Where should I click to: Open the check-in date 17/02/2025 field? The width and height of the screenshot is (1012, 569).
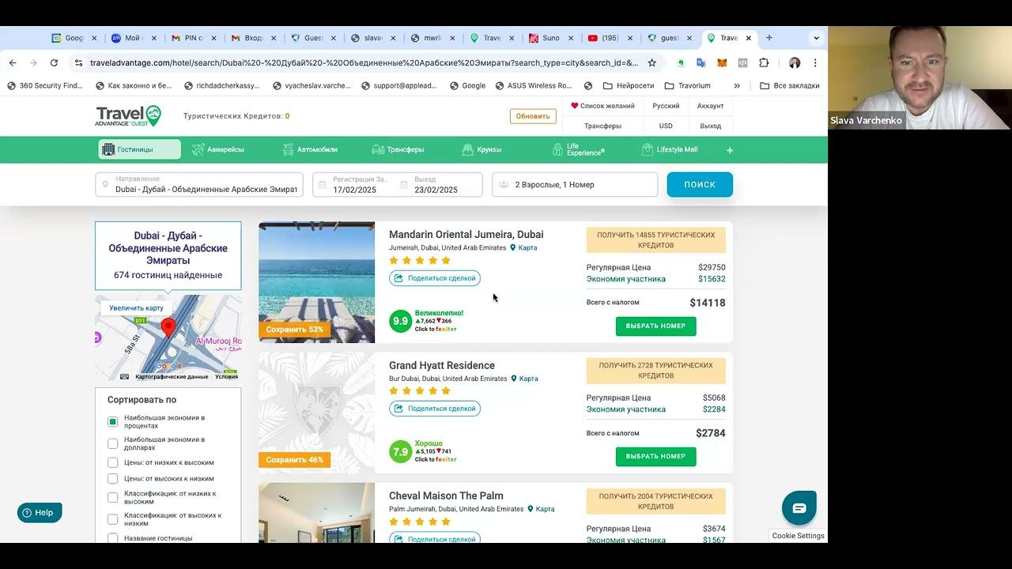point(355,184)
